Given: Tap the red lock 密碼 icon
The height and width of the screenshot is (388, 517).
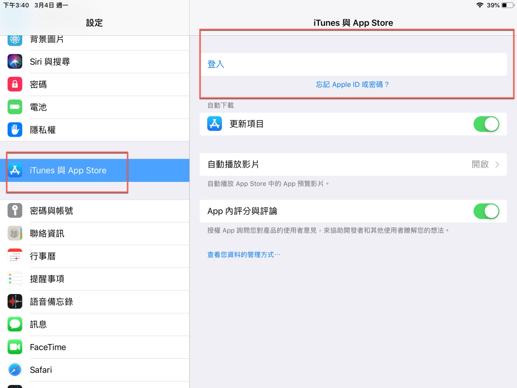Looking at the screenshot, I should tap(15, 84).
